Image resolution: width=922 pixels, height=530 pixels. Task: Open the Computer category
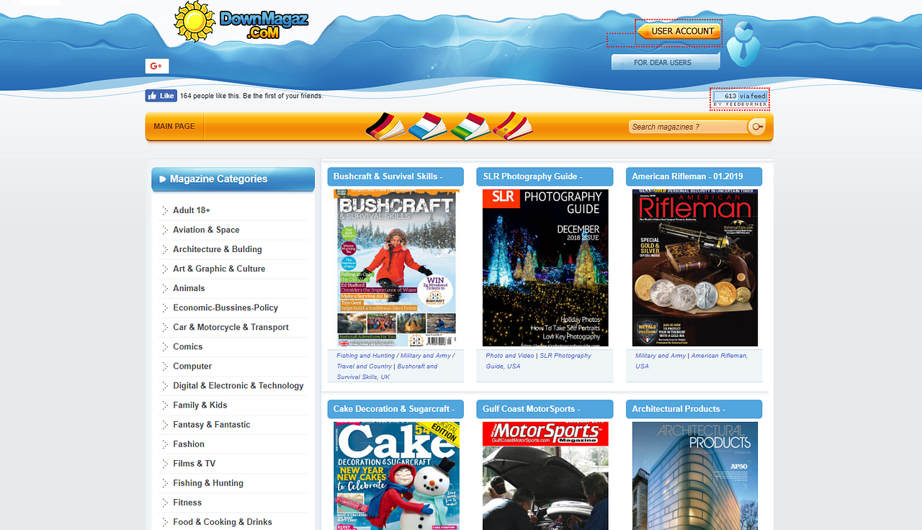[192, 366]
